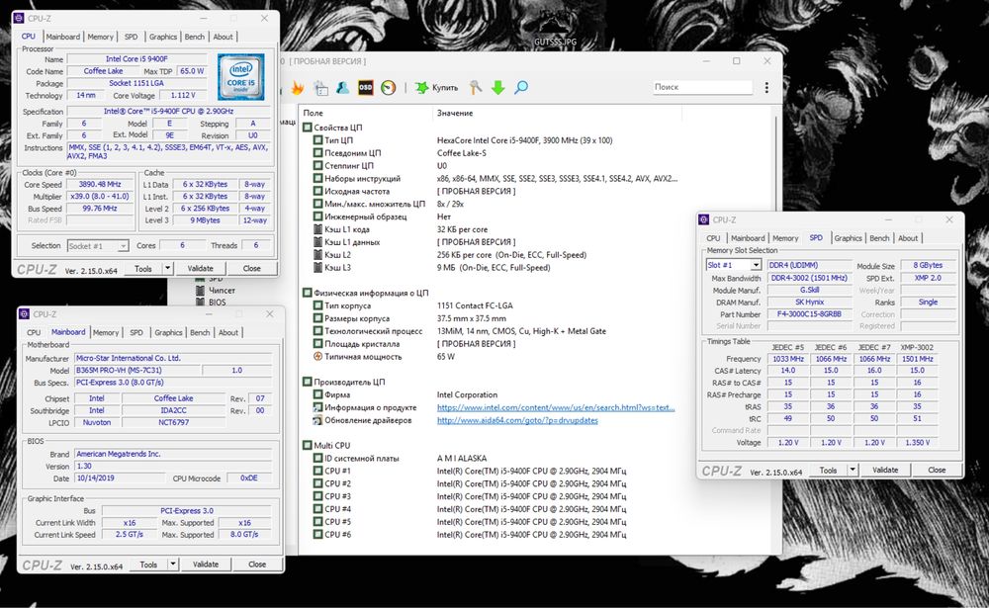989x608 pixels.
Task: Open the aida64.com driver updates link
Action: (517, 419)
